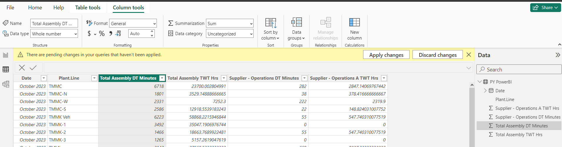562x147 pixels.
Task: Select the Column tools tab
Action: [128, 8]
